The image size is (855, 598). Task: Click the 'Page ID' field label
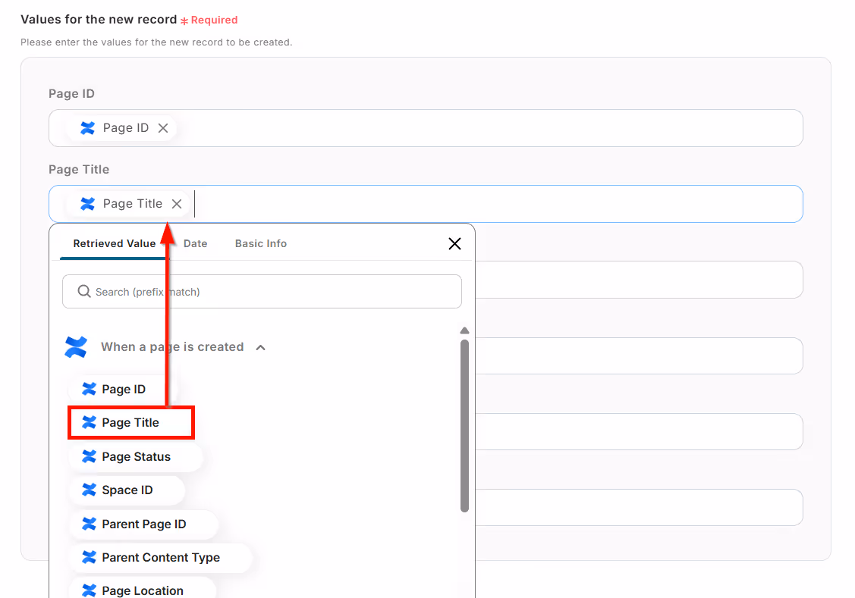(x=71, y=94)
